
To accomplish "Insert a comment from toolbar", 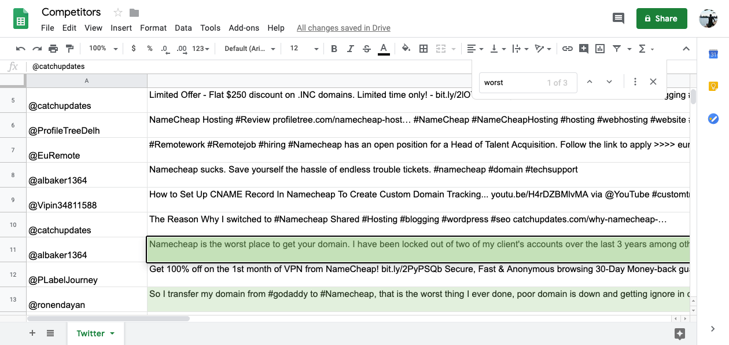I will coord(584,49).
